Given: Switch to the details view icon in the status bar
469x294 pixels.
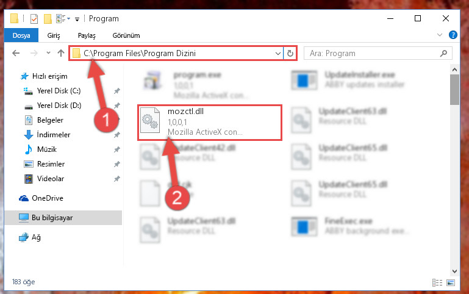Looking at the screenshot, I should (437, 282).
